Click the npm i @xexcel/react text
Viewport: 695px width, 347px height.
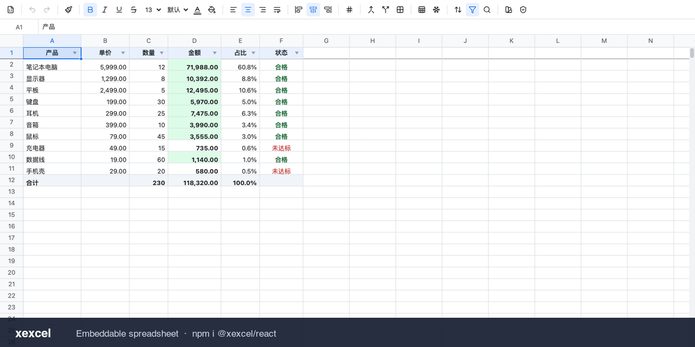tap(234, 333)
